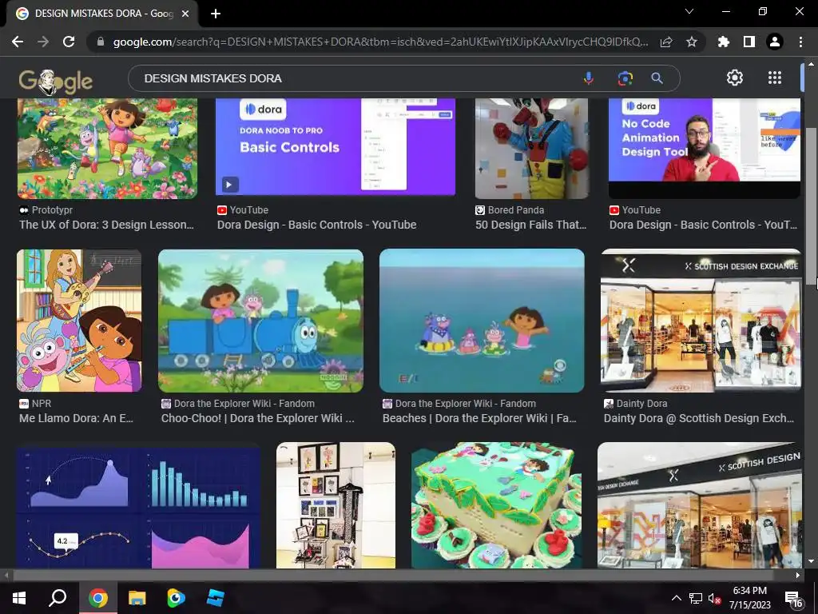Image resolution: width=818 pixels, height=614 pixels.
Task: Reload the page with refresh icon
Action: pyautogui.click(x=69, y=42)
